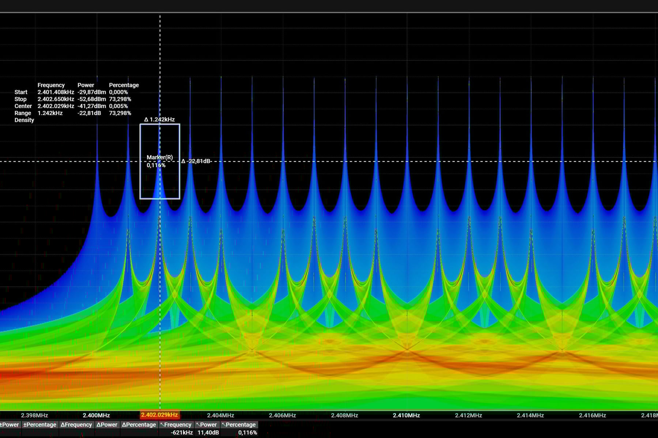
Task: Click the highlighted 2.402.029kHz center frequency readout
Action: click(160, 415)
